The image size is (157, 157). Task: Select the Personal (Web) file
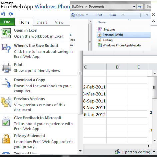tap(124, 35)
